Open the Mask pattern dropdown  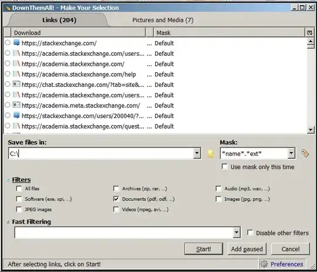click(x=291, y=153)
